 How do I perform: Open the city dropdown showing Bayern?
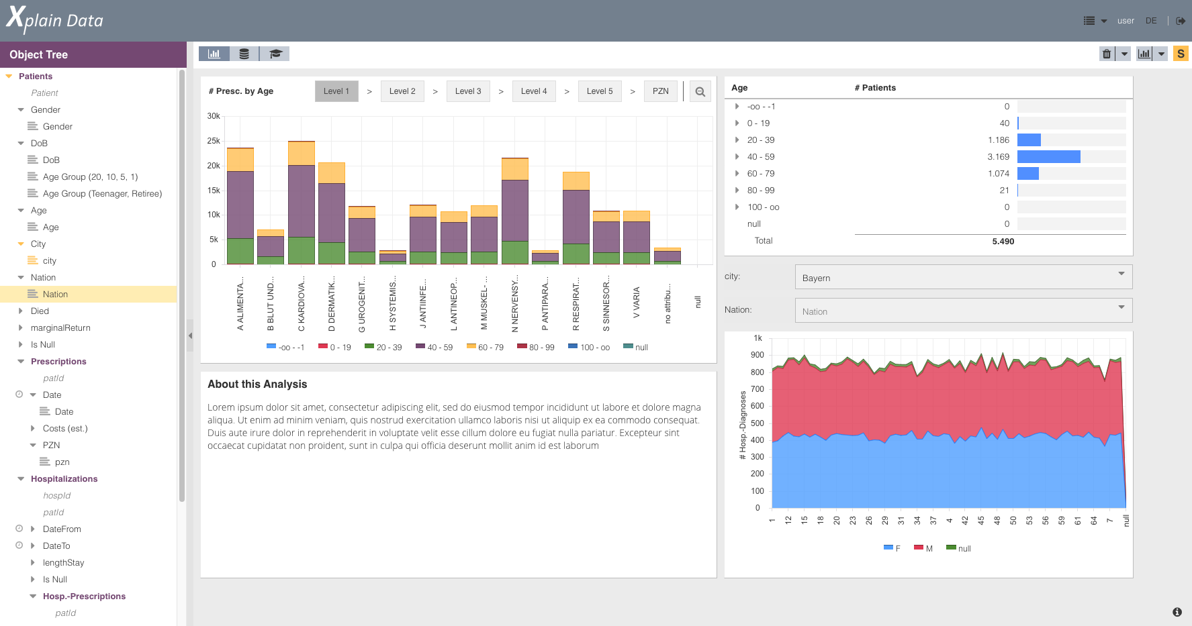pyautogui.click(x=964, y=277)
